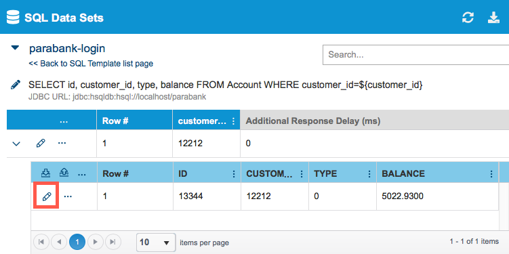Open the BALANCE column menu
The width and height of the screenshot is (509, 254).
[x=491, y=174]
